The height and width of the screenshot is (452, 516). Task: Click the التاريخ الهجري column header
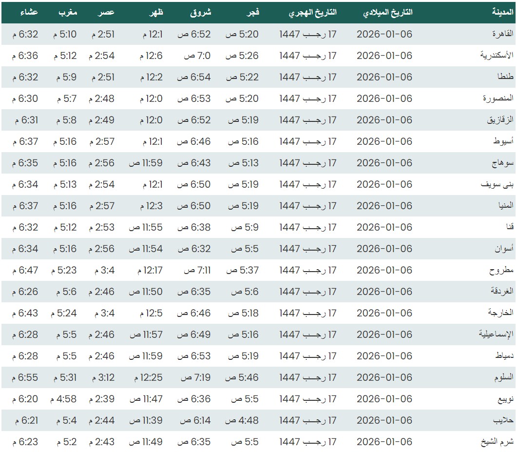pyautogui.click(x=313, y=13)
